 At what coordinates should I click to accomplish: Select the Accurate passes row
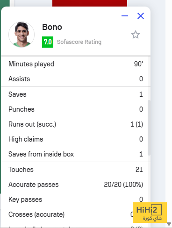point(76,185)
